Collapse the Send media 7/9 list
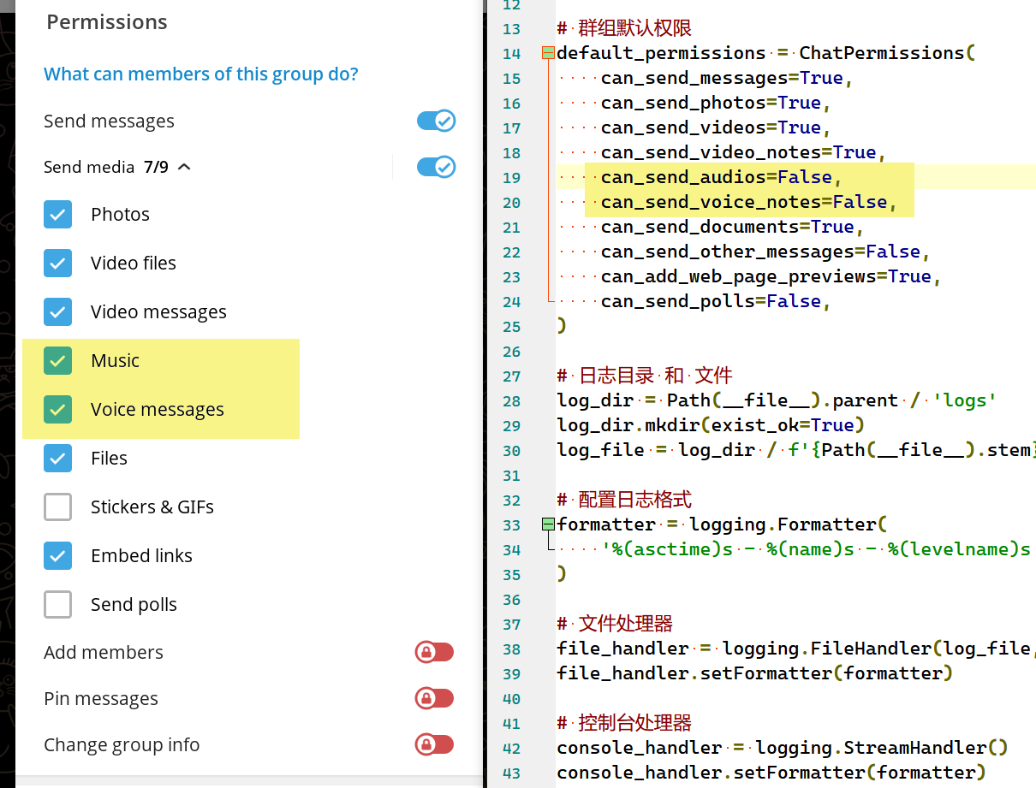This screenshot has height=788, width=1036. tap(184, 167)
